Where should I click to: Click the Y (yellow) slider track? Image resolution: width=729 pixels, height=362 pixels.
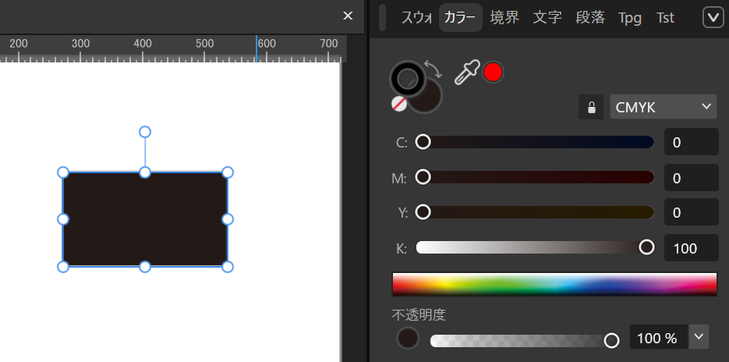(x=535, y=212)
